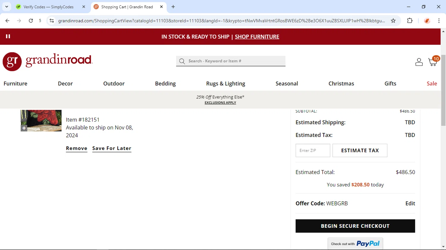The height and width of the screenshot is (250, 446).
Task: Click the scrollbar down arrow
Action: (443, 247)
